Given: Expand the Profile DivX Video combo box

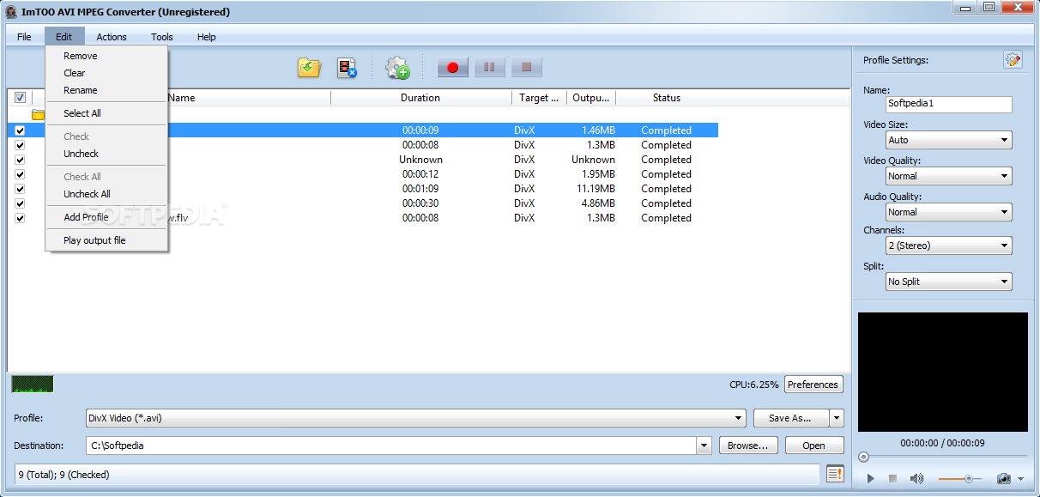Looking at the screenshot, I should coord(415,418).
